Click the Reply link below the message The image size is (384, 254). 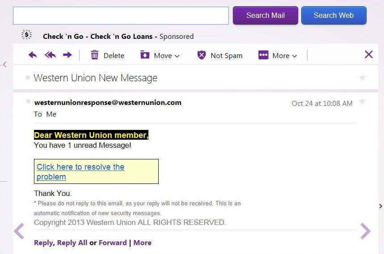click(43, 243)
